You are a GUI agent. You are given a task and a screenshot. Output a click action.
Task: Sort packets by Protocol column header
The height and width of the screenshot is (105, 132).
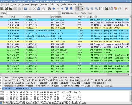(81, 17)
